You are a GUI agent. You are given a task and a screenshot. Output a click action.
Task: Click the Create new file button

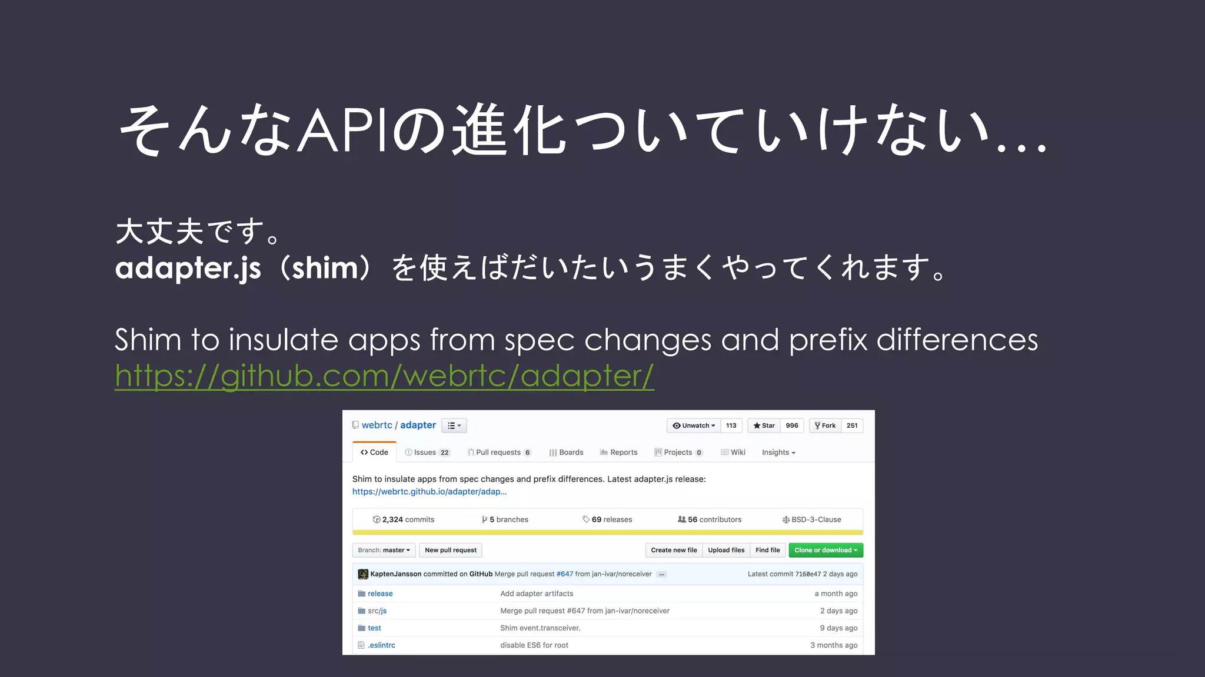(674, 550)
